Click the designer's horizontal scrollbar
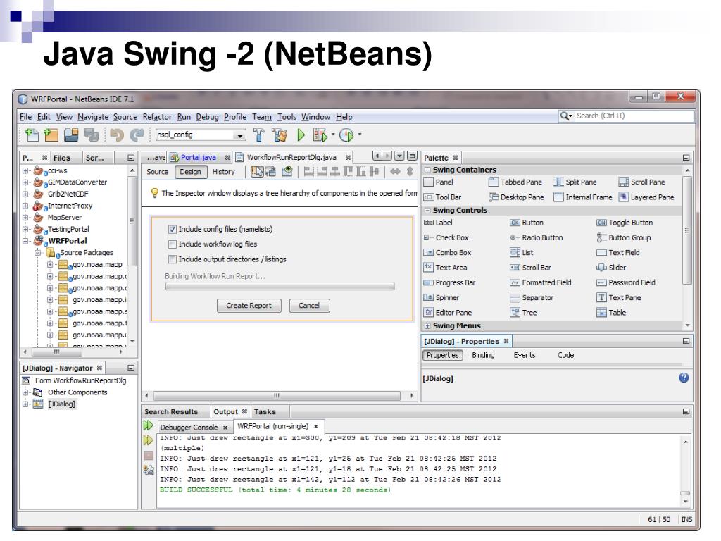Screen dimensions: 721x541 coord(277,396)
